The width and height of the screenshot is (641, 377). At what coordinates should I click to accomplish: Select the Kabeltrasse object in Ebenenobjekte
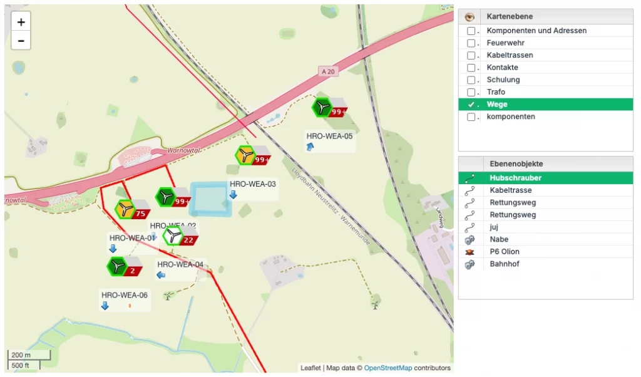pyautogui.click(x=510, y=190)
